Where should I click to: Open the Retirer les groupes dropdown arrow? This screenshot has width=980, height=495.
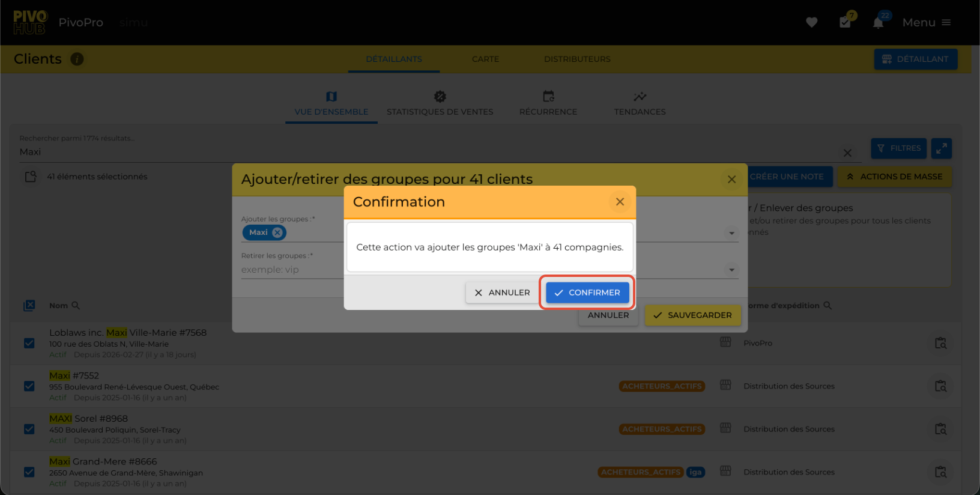tap(731, 270)
